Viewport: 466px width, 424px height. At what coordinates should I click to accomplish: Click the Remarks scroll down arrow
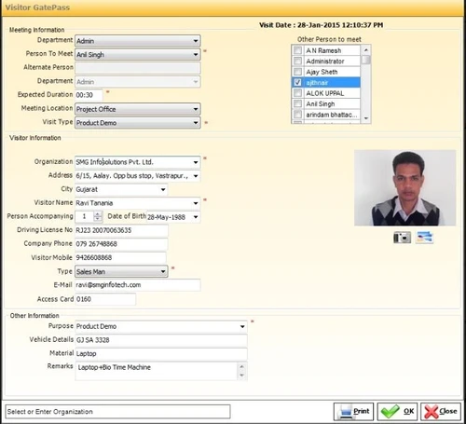click(x=242, y=376)
